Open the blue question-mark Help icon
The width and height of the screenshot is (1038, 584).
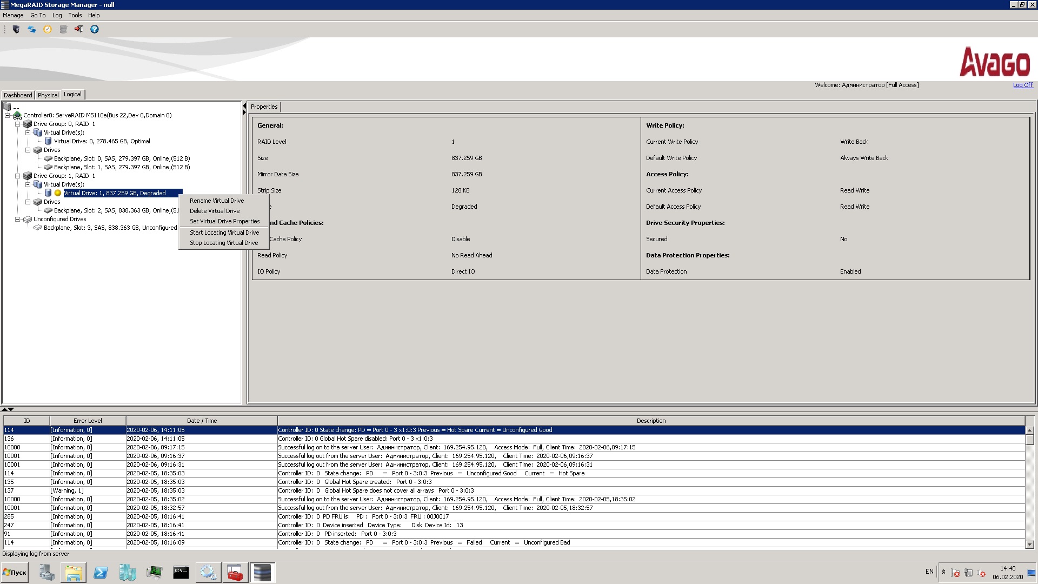95,29
